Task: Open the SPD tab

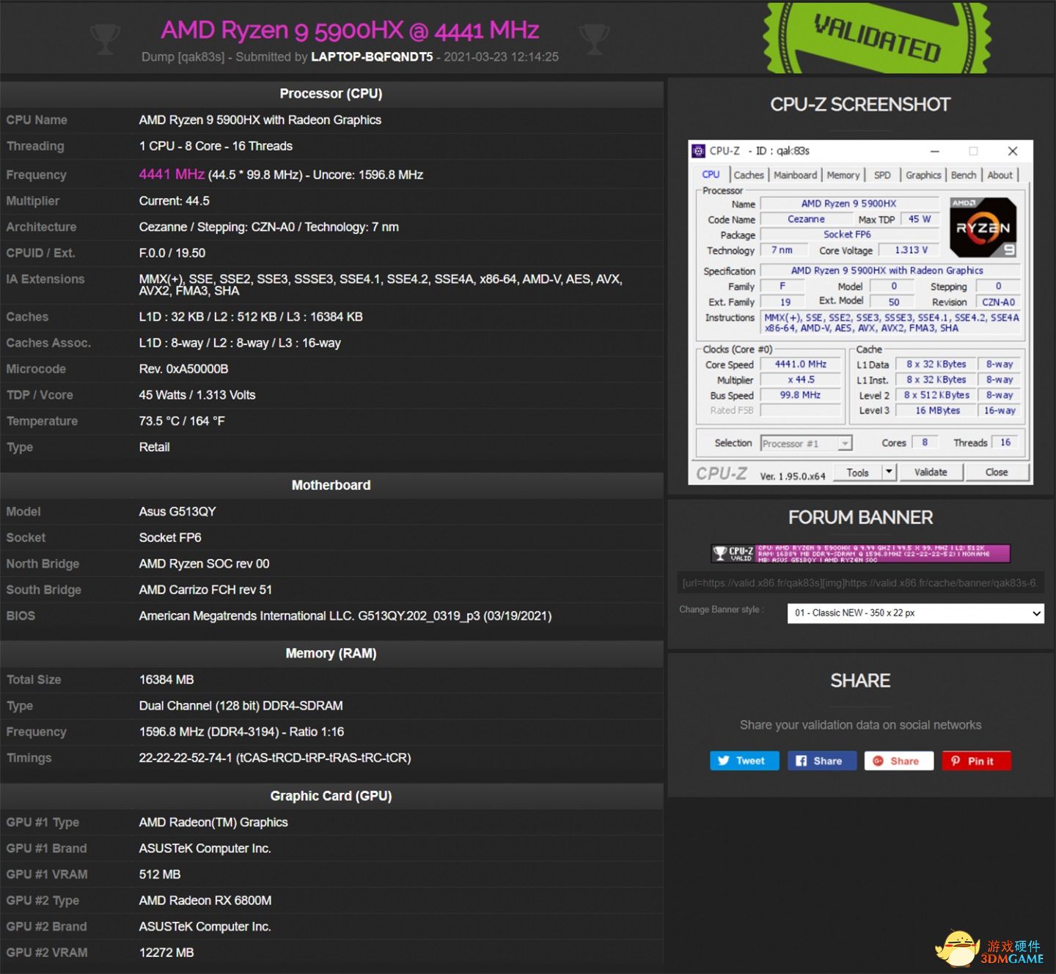Action: tap(882, 175)
